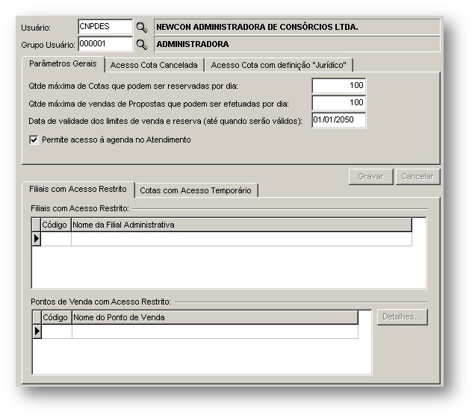
Task: Click Nome do Ponto de Venda column header
Action: pos(215,317)
